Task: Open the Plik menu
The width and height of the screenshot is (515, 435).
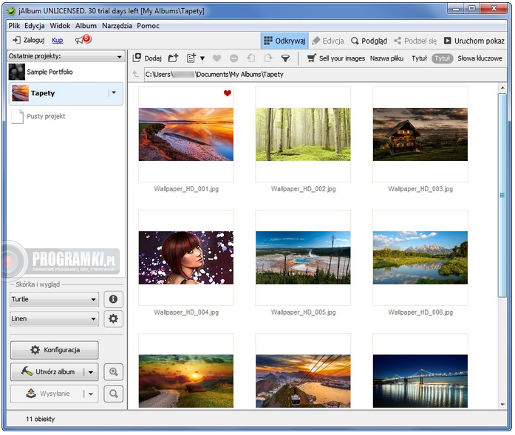Action: click(14, 26)
